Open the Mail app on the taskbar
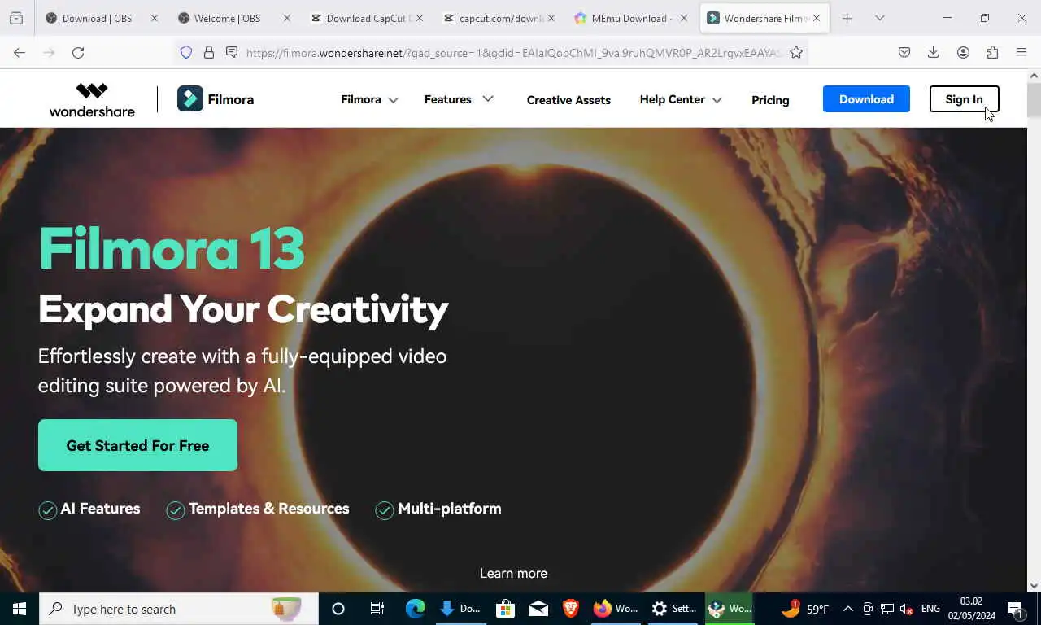This screenshot has width=1041, height=625. 538,609
